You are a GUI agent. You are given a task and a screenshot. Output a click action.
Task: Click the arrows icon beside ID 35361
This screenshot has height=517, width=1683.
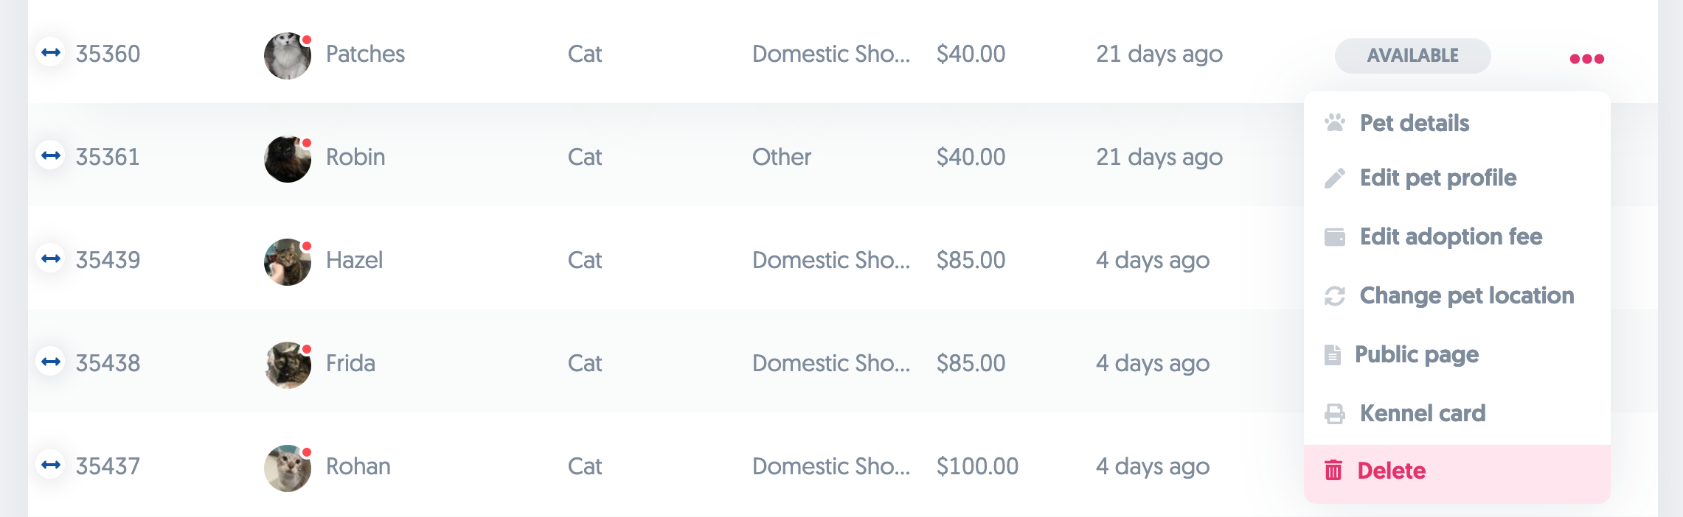point(51,155)
